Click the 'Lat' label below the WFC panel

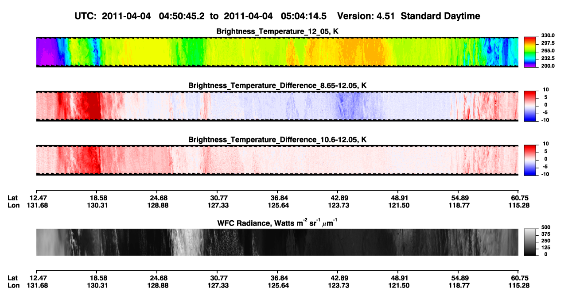coord(13,278)
